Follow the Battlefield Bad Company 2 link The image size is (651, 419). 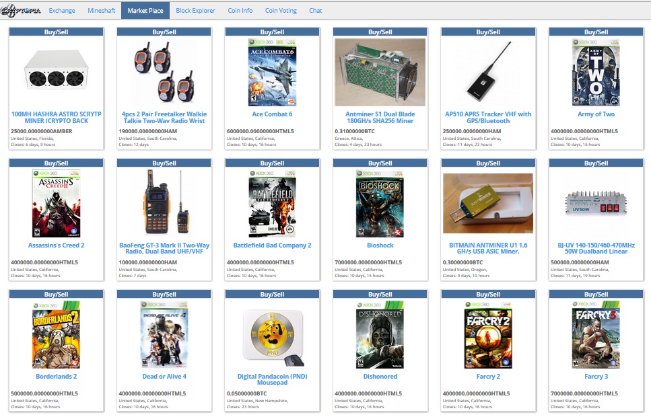(273, 245)
